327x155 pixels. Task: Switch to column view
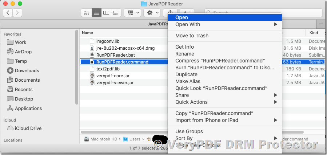106,13
